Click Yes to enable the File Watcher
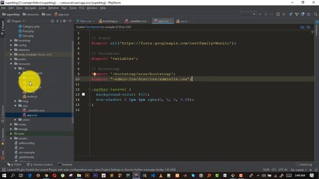319x179 pixels. (303, 27)
